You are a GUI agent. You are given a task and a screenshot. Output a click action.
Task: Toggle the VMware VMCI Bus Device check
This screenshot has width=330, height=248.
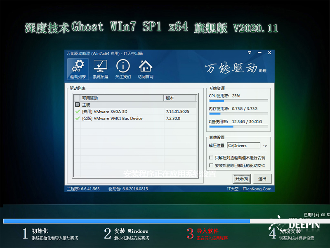[78, 118]
